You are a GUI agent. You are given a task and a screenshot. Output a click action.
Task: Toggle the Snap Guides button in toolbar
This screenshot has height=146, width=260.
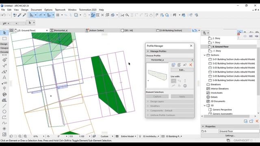click(x=40, y=15)
